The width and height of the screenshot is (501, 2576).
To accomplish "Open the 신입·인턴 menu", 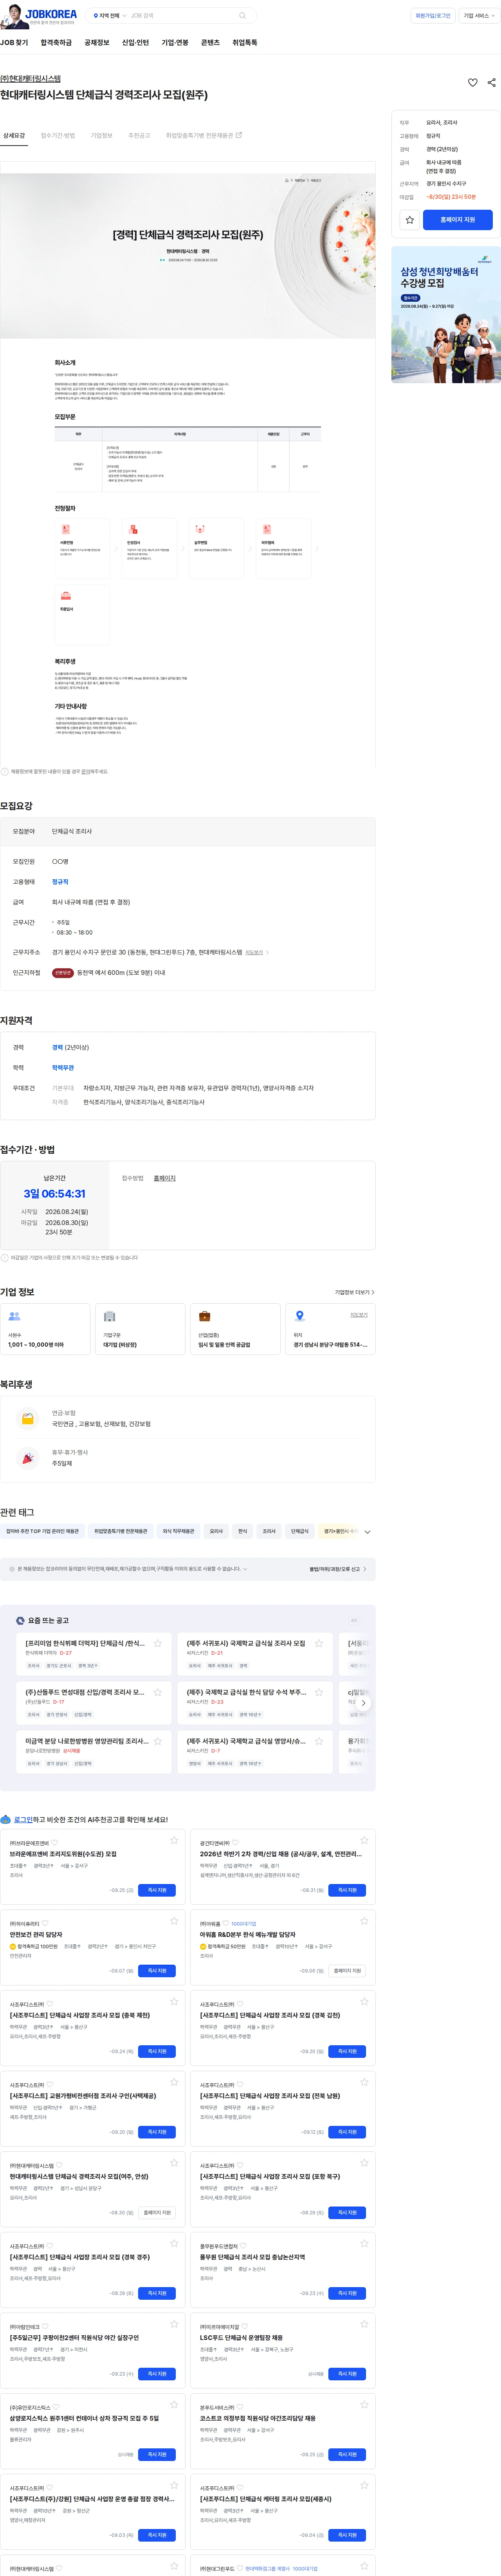I will [x=135, y=43].
